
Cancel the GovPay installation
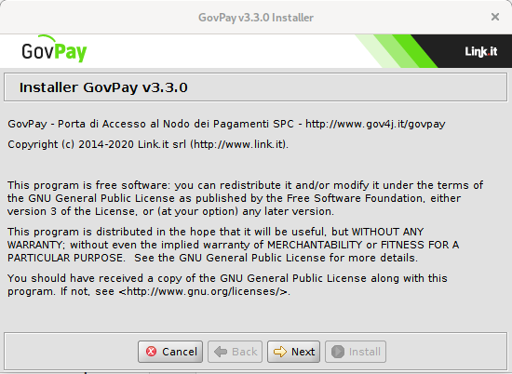point(170,352)
